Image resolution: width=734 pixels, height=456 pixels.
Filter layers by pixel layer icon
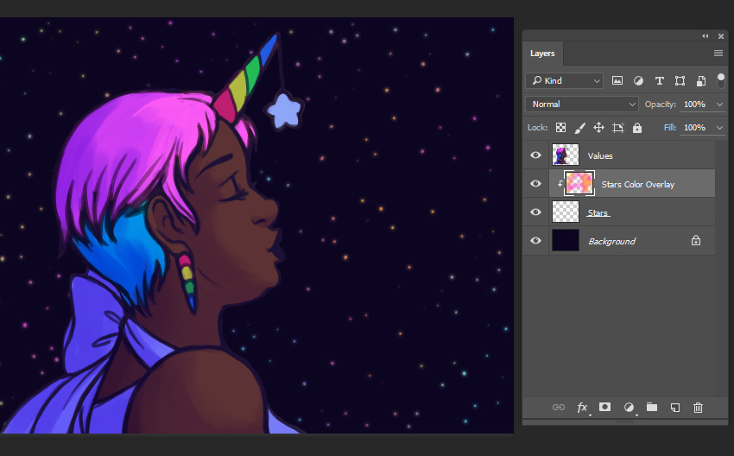coord(617,80)
